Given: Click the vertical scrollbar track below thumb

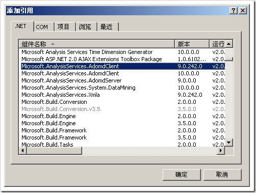Looking at the screenshot, I should pyautogui.click(x=229, y=100).
